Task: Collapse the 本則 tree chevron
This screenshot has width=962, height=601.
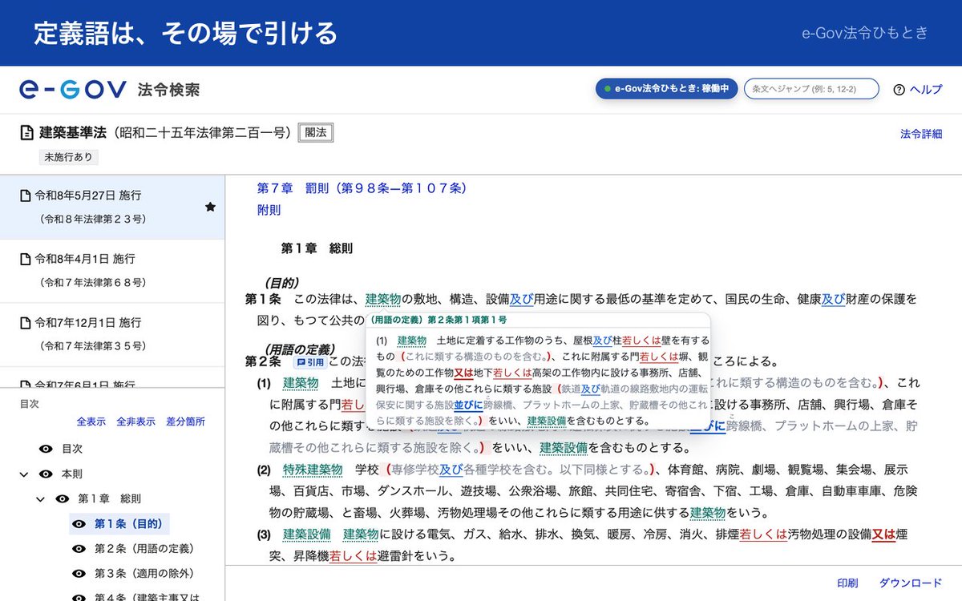Action: [24, 474]
